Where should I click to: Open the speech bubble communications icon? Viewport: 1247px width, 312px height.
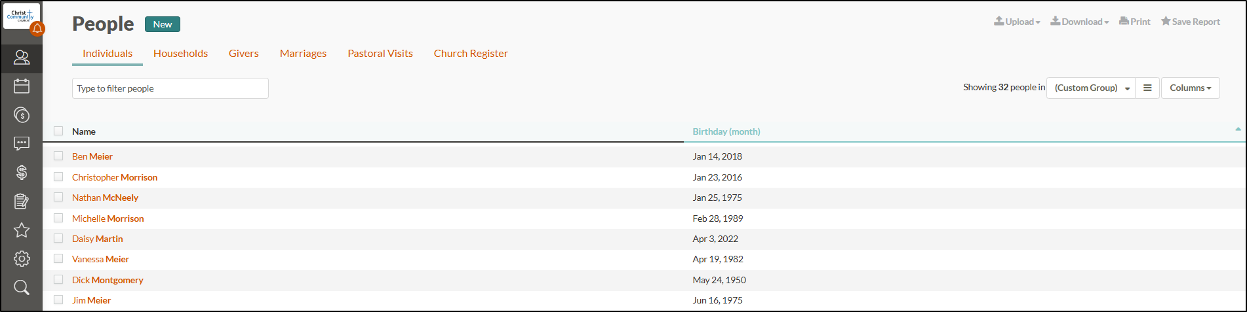pos(22,143)
